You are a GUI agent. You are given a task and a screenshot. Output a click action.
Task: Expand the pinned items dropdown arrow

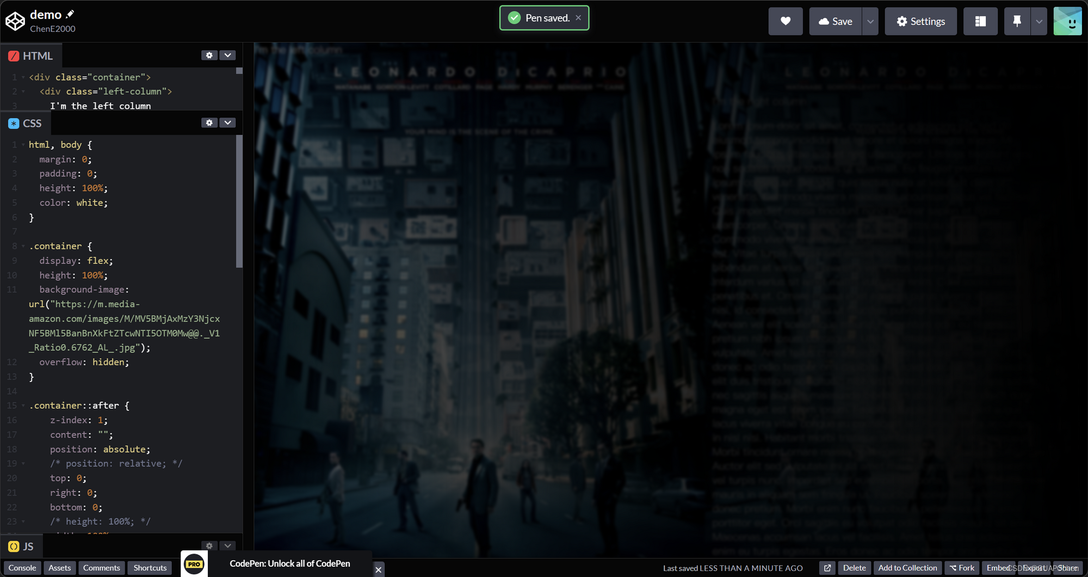[x=1039, y=21]
